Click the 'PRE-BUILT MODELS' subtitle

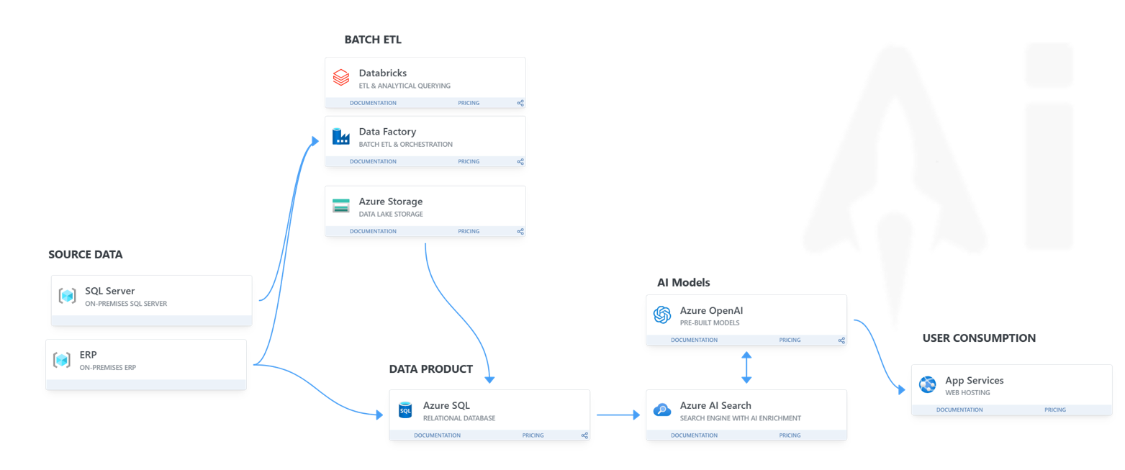click(x=710, y=323)
